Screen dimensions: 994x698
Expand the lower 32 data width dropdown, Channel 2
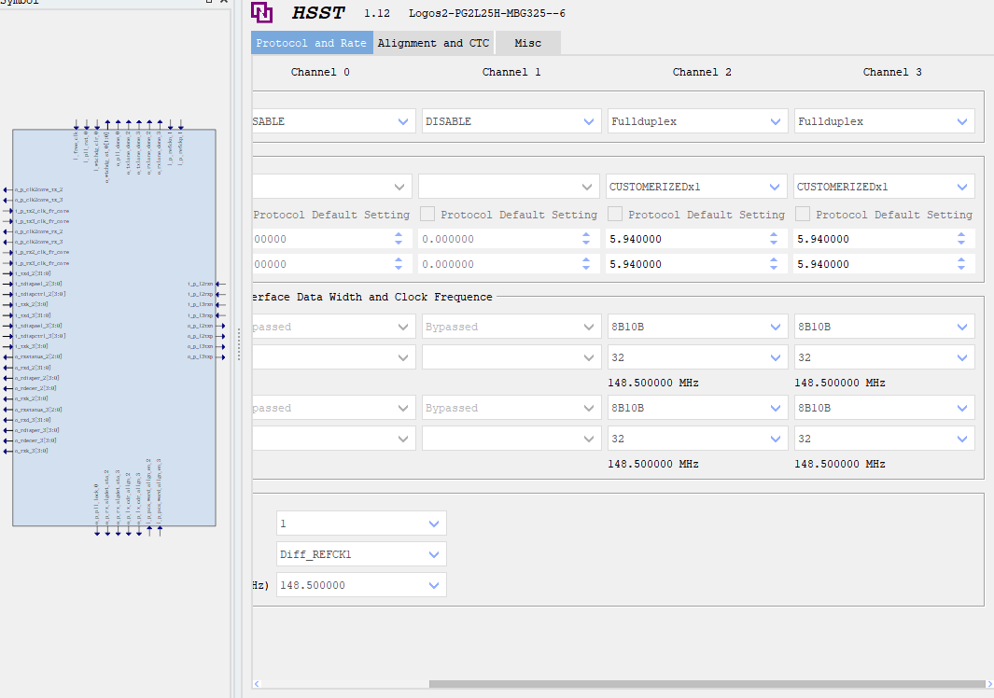[x=697, y=439]
